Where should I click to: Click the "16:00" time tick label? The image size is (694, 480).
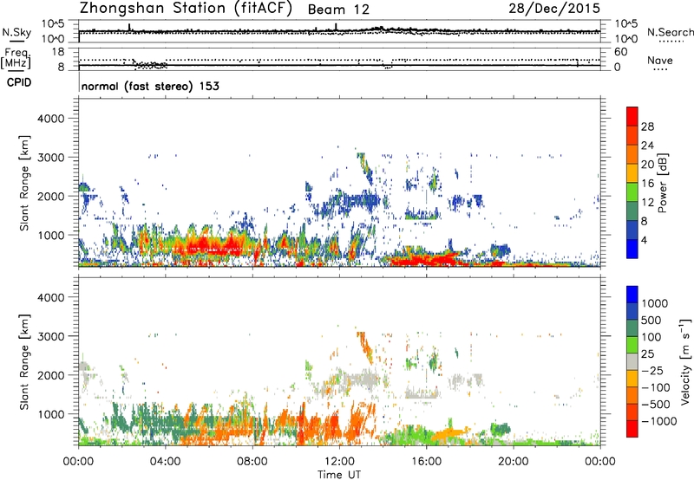point(426,462)
